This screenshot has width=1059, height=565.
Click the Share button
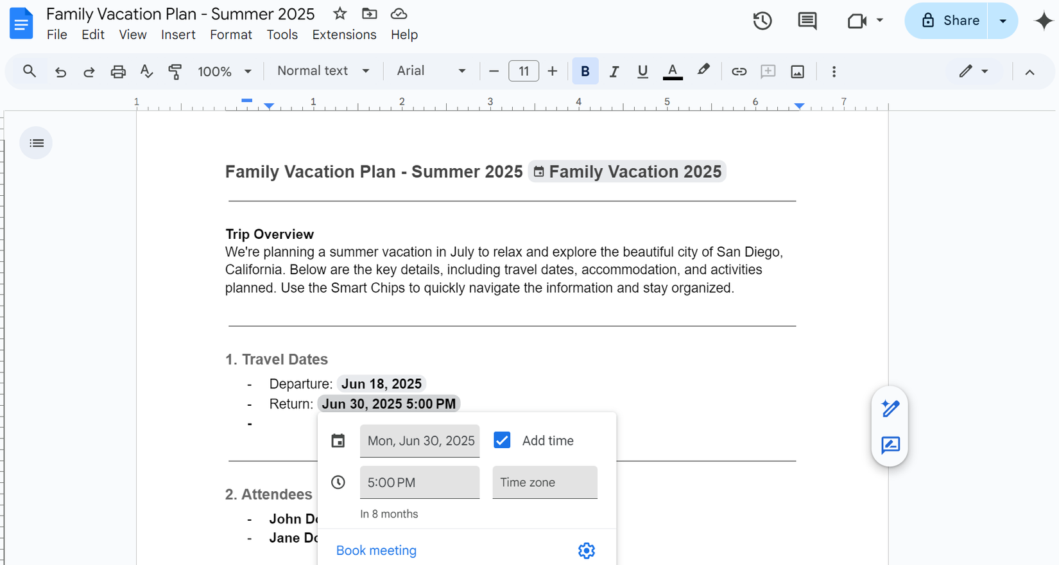pyautogui.click(x=949, y=21)
